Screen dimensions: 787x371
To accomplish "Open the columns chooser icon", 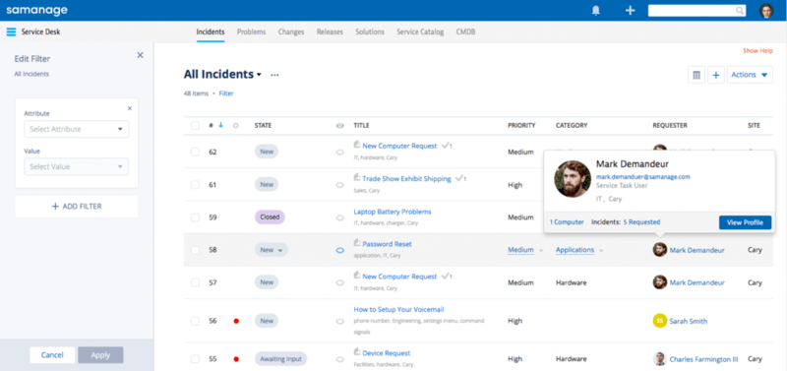I will (x=696, y=75).
